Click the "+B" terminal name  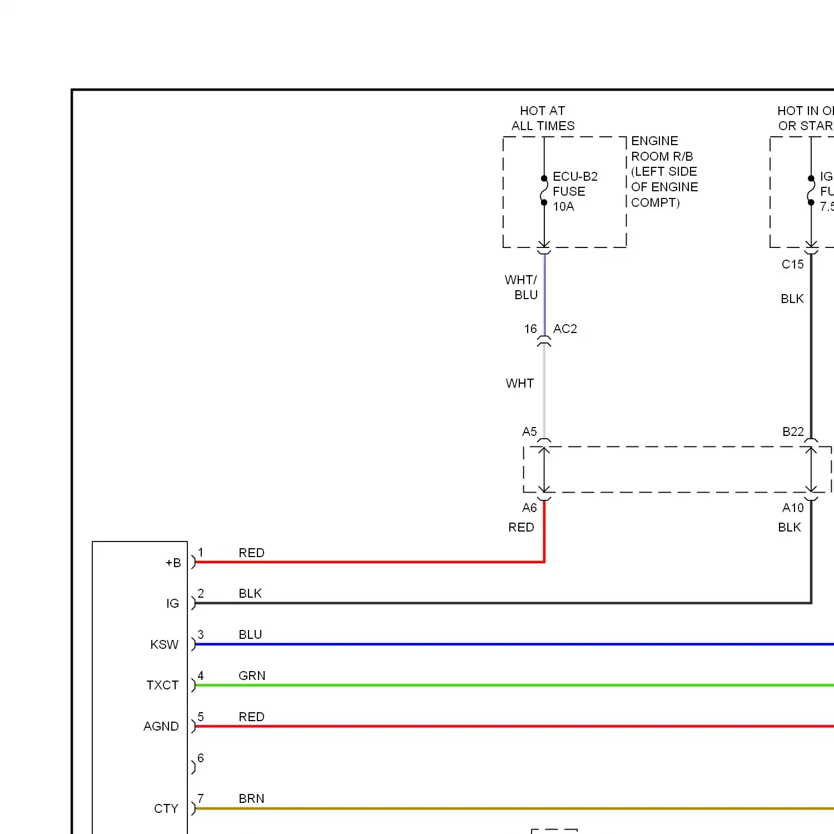pos(173,563)
